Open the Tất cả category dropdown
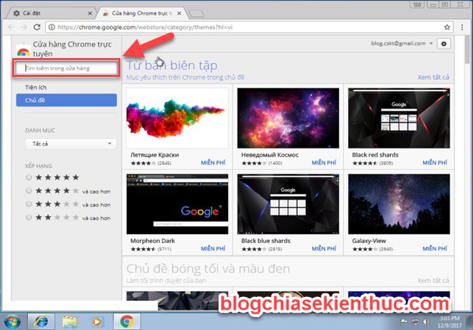This screenshot has height=330, width=473. (71, 144)
